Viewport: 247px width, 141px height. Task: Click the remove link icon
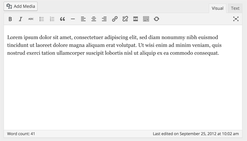125,19
